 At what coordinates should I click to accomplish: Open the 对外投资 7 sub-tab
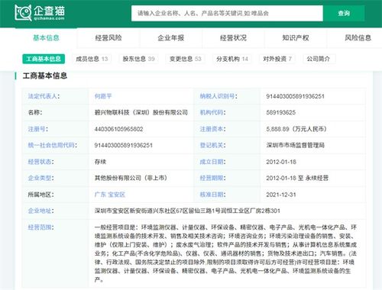point(277,59)
